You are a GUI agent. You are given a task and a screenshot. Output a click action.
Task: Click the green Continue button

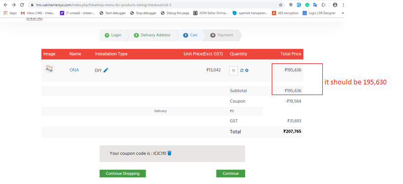(x=230, y=173)
